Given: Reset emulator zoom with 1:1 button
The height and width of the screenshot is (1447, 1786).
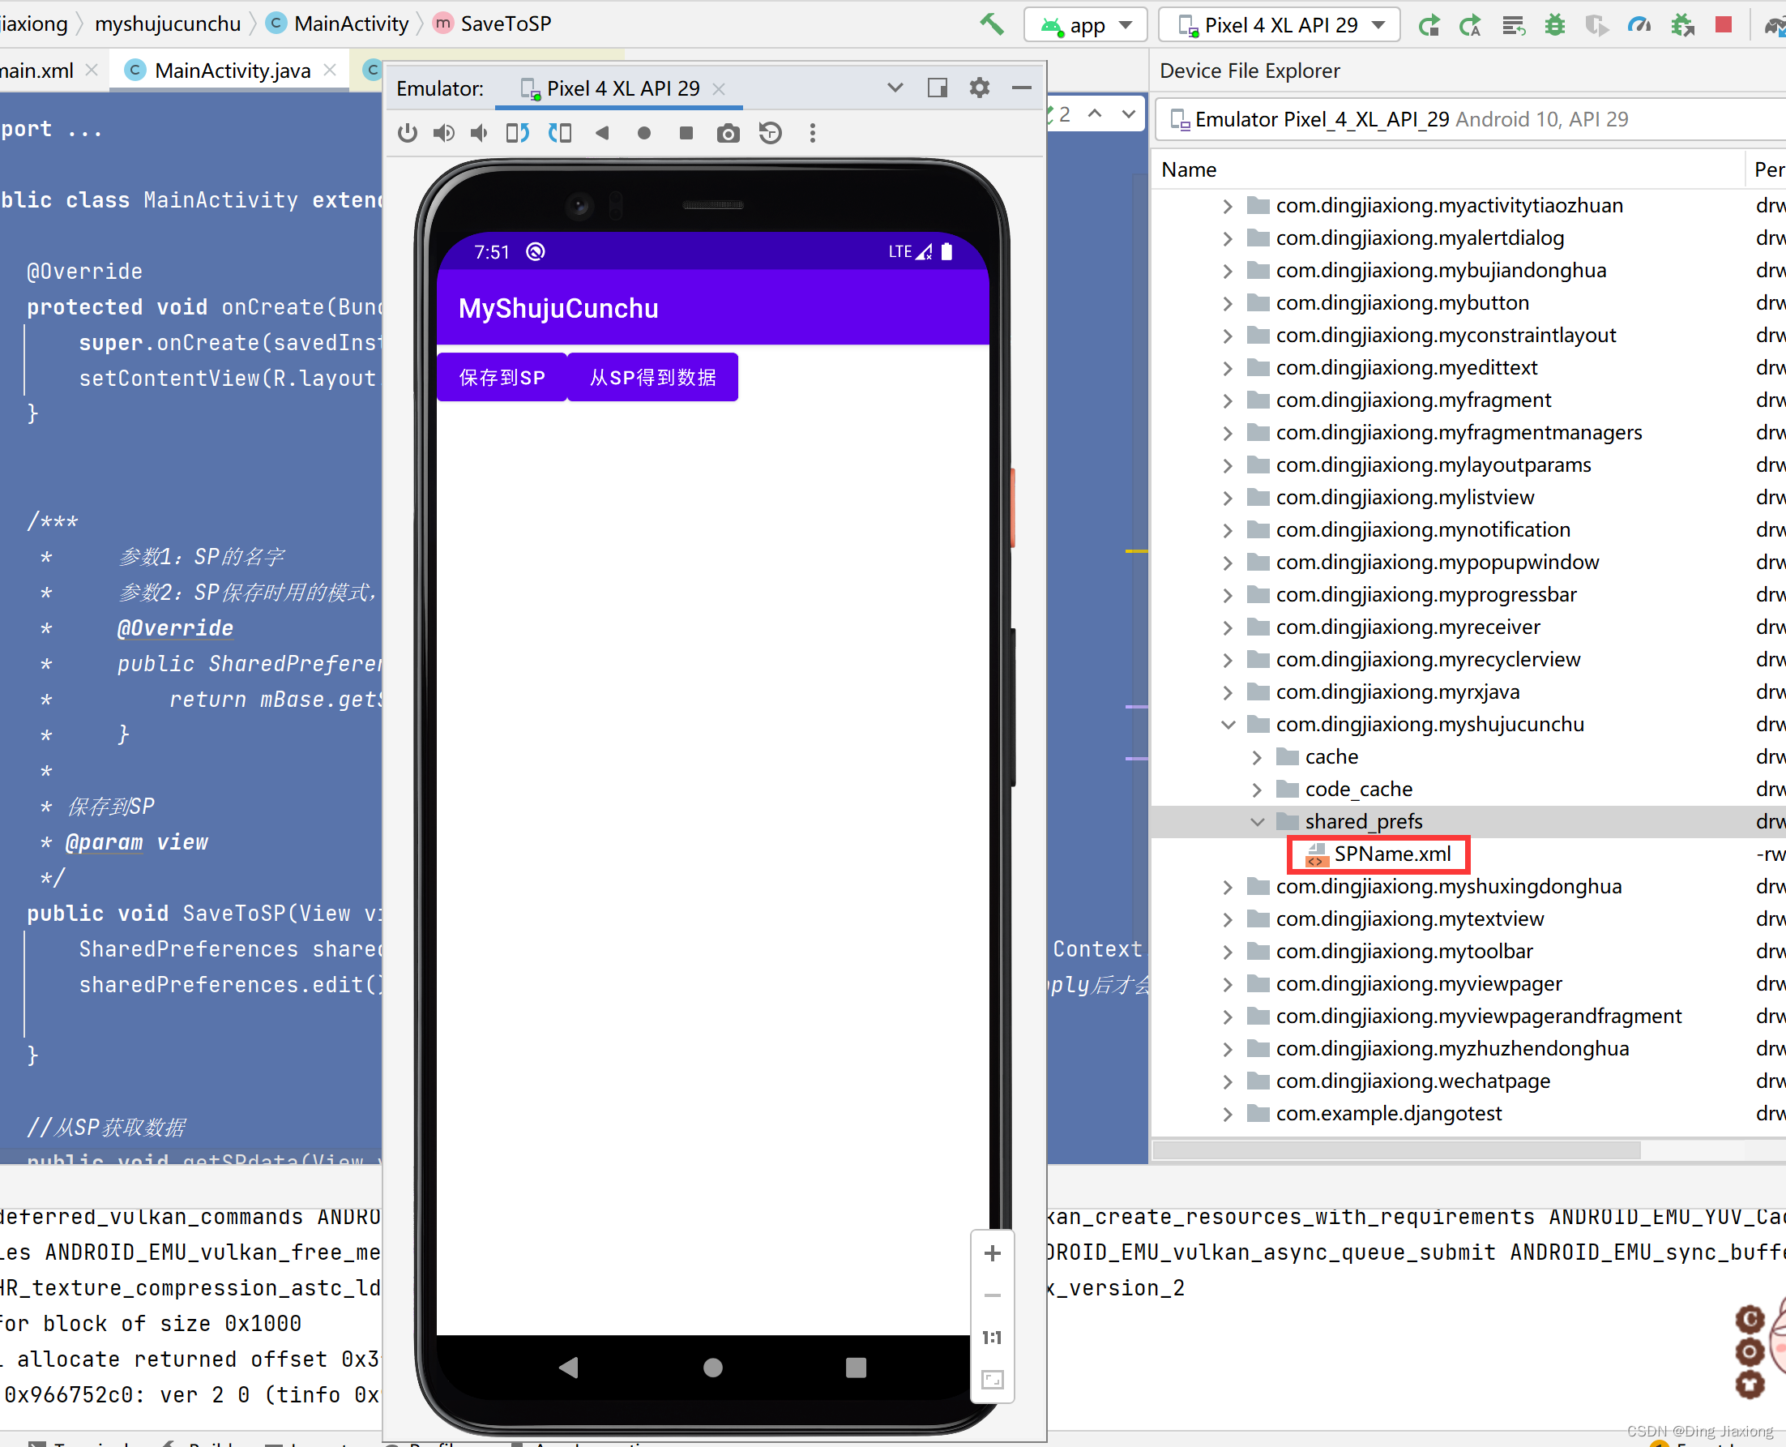Looking at the screenshot, I should pos(992,1337).
